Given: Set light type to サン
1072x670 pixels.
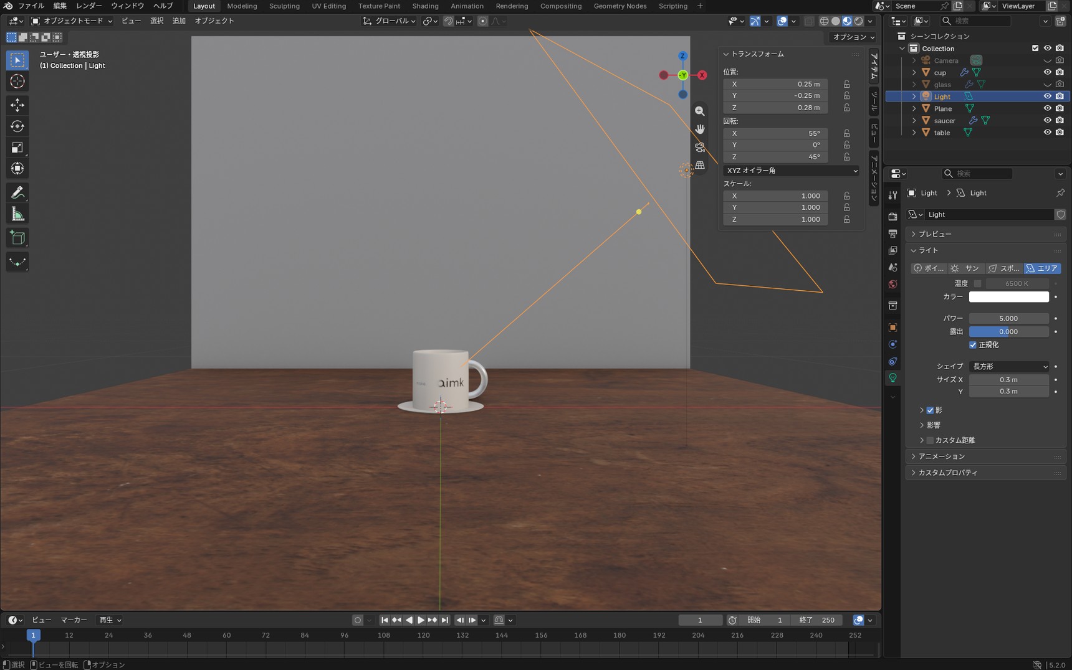Looking at the screenshot, I should [967, 268].
